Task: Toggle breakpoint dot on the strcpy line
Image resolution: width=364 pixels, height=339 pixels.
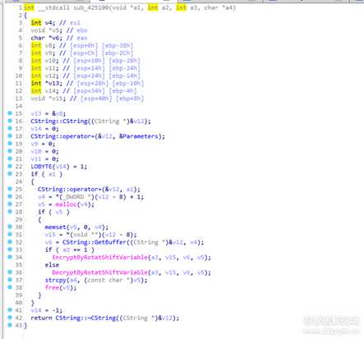Action: [x=10, y=280]
